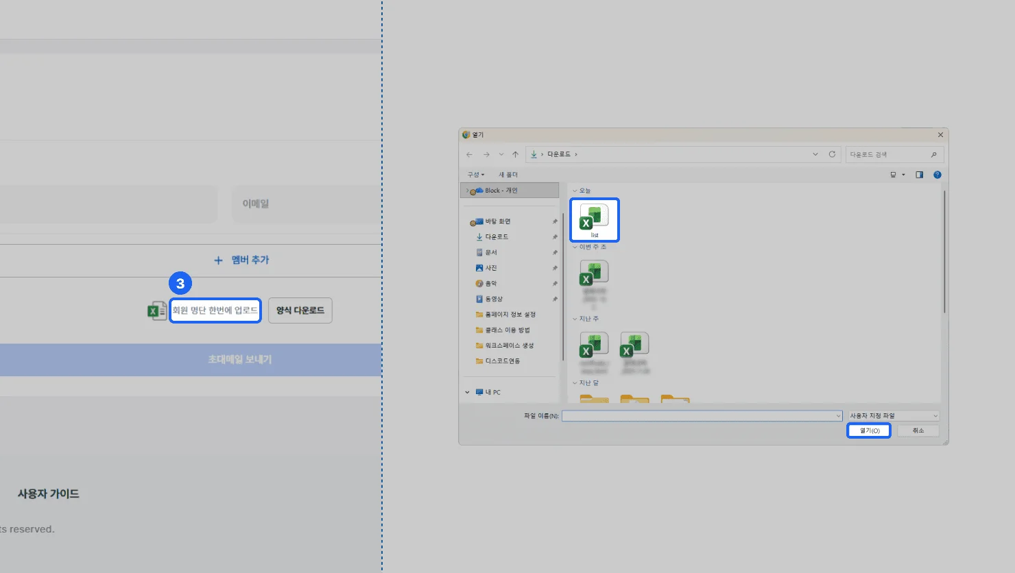1015x573 pixels.
Task: Click the pin icon next to 동영상
Action: click(555, 299)
